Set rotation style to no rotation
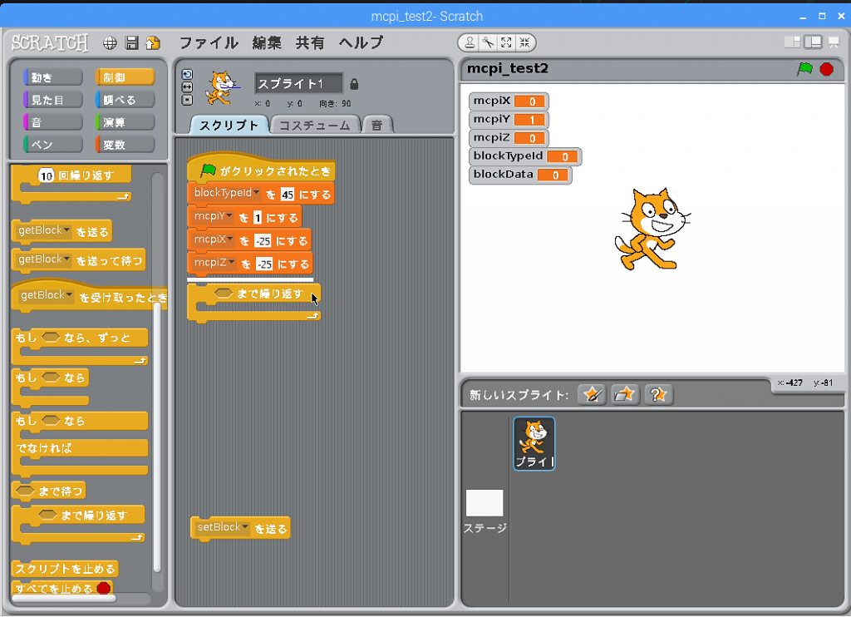 [x=187, y=100]
